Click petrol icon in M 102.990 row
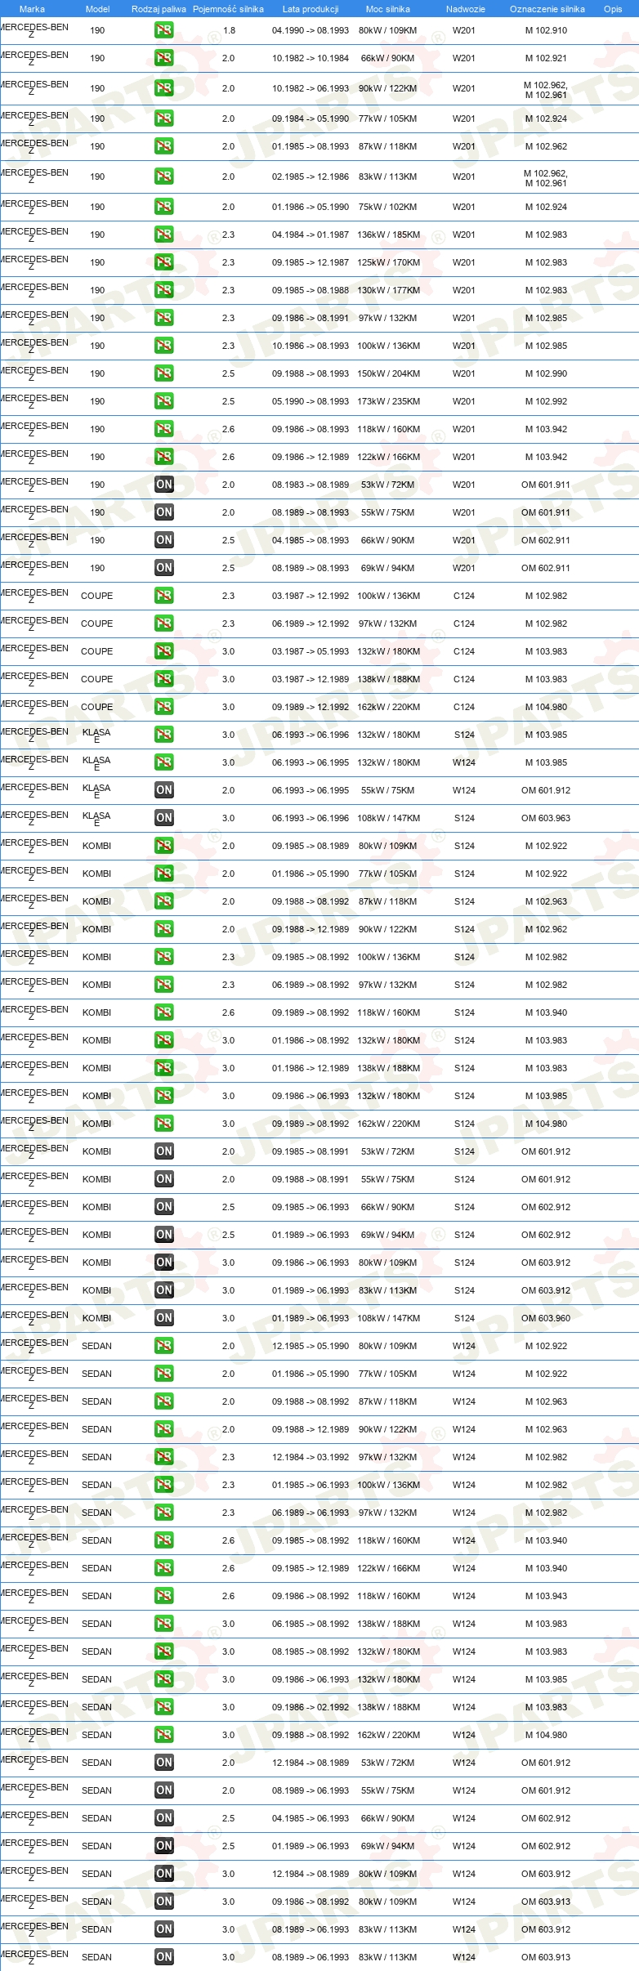The image size is (639, 1971). click(x=164, y=373)
